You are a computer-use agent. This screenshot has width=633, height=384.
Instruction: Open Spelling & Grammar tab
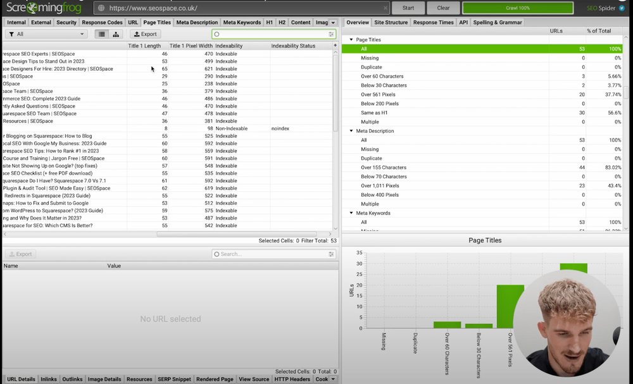tap(498, 23)
